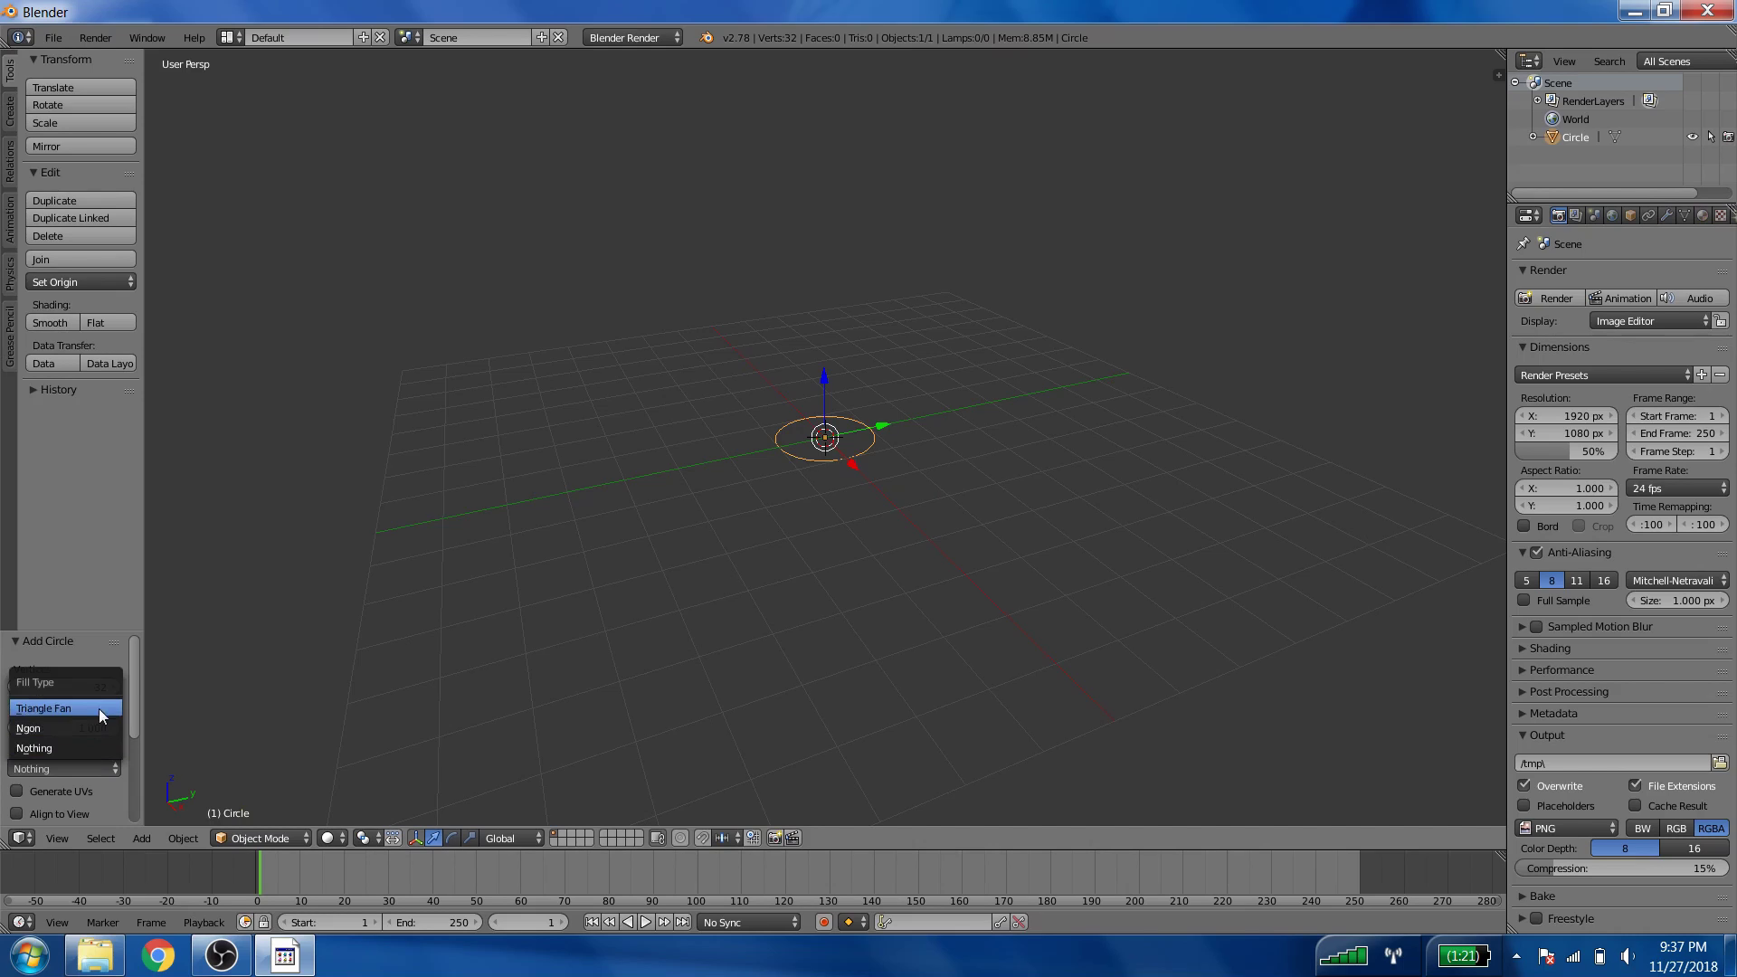Open the World properties globe tab

pyautogui.click(x=1612, y=215)
